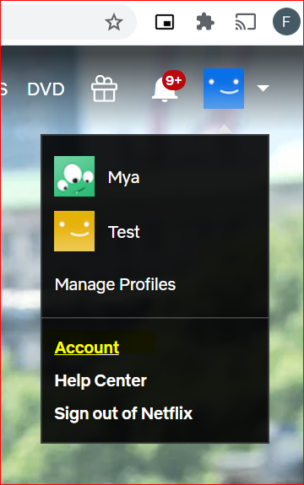Click Test's yellow smiley avatar
The image size is (304, 485).
[74, 231]
